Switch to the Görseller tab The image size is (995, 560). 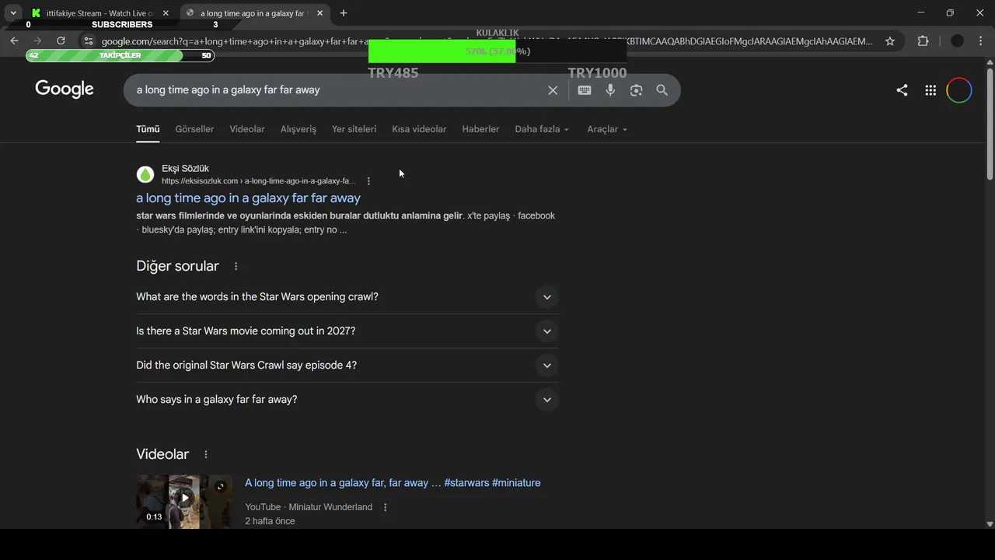coord(194,129)
